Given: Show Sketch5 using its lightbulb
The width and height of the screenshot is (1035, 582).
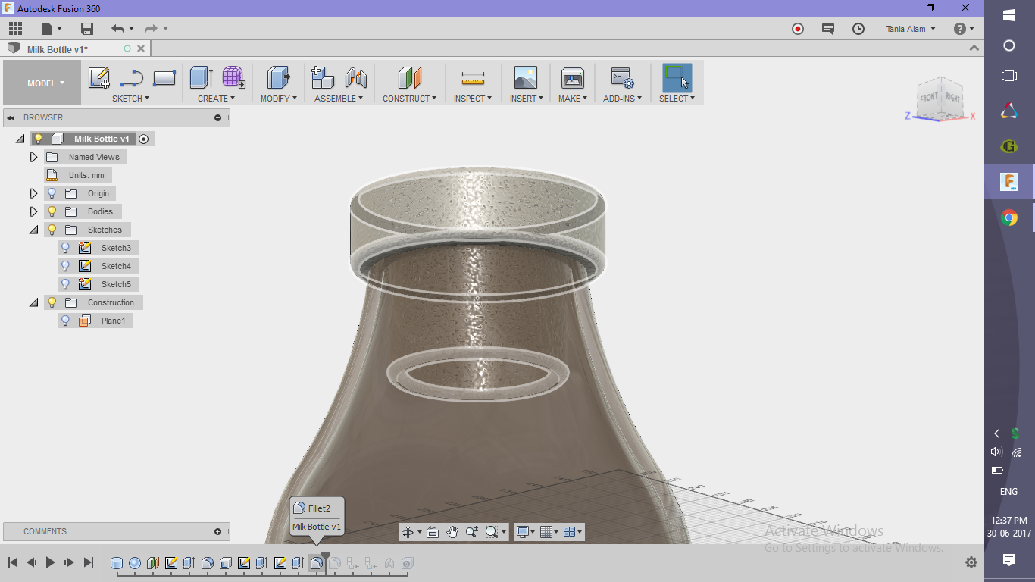Looking at the screenshot, I should (x=66, y=284).
